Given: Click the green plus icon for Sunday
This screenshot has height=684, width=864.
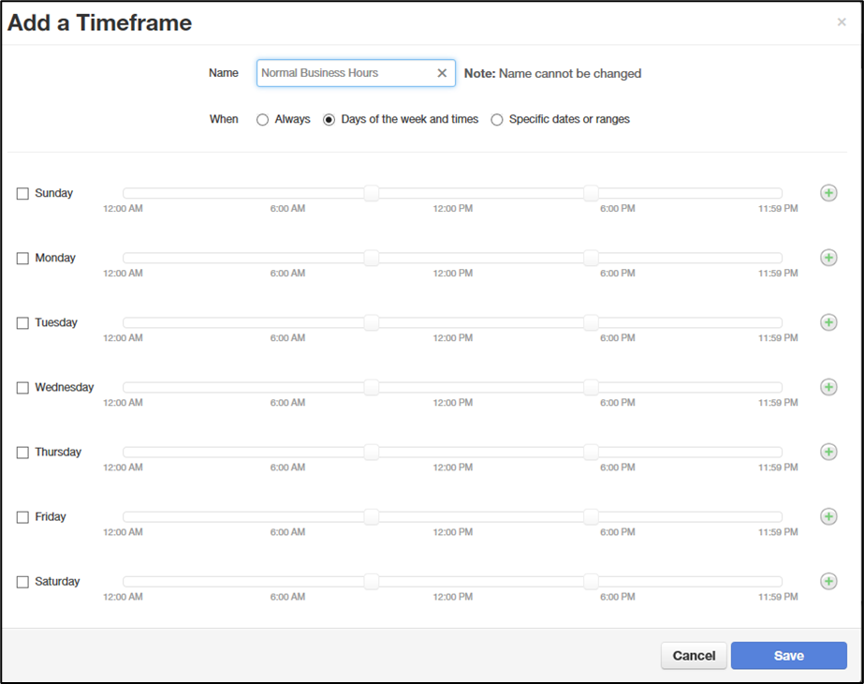Looking at the screenshot, I should click(x=828, y=193).
